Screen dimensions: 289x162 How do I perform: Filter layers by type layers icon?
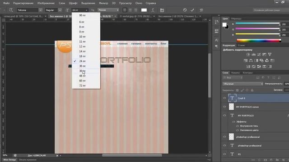pos(268,78)
